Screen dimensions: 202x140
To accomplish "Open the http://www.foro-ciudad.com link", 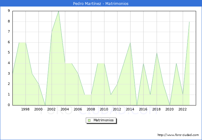I will click(178, 135).
